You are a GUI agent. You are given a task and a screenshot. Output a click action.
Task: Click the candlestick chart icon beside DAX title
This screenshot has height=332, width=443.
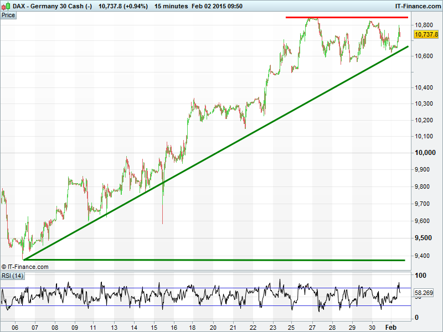(x=5, y=6)
